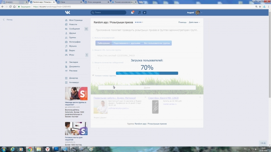This screenshot has height=152, width=271.
Task: Open Музыка in sidebar
Action: (x=73, y=46)
